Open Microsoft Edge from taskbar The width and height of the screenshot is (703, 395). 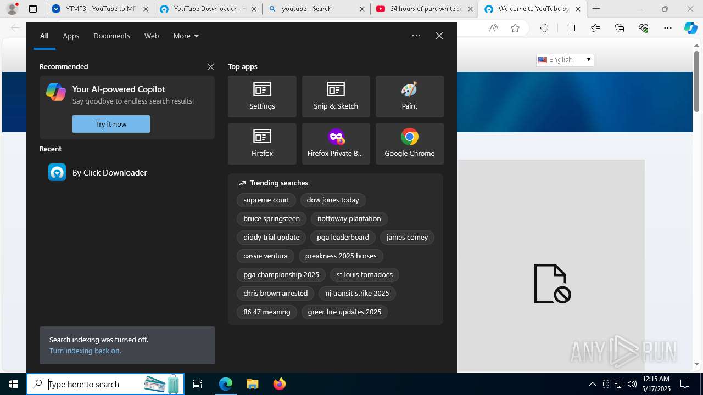(x=226, y=384)
